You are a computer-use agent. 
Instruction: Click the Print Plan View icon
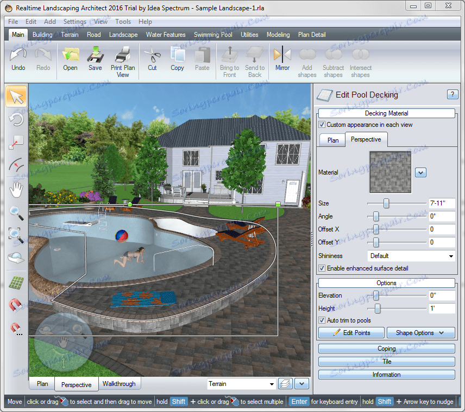click(x=123, y=55)
